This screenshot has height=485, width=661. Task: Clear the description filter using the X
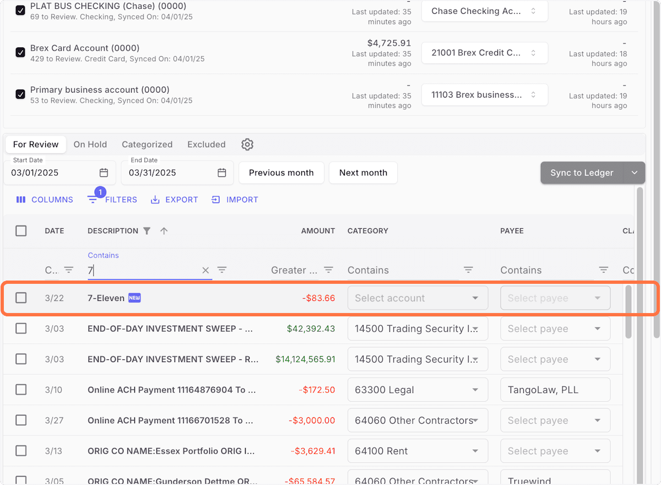pos(205,270)
